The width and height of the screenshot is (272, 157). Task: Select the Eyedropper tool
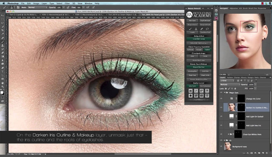coord(3,34)
